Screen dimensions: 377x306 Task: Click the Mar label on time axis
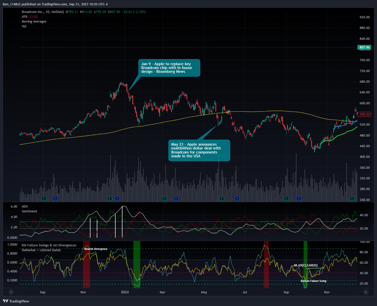tap(162, 292)
